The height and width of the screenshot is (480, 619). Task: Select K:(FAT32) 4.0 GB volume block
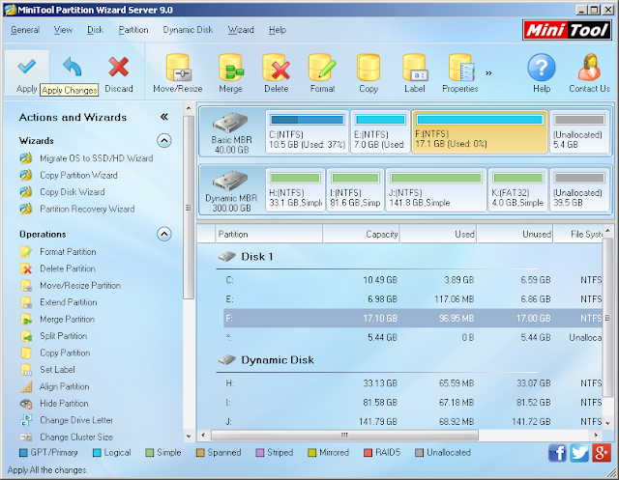pos(517,190)
